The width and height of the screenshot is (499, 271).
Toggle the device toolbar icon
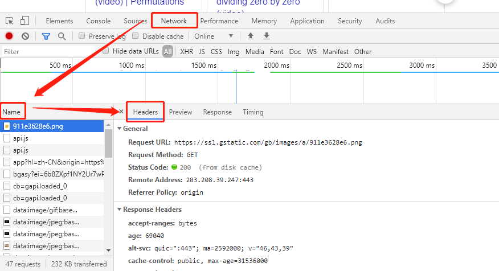24,21
